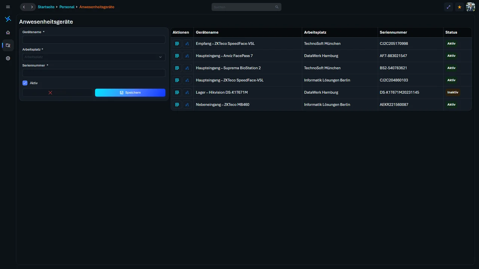Click serial number BS2-540783621
Image resolution: width=479 pixels, height=269 pixels.
[x=393, y=68]
